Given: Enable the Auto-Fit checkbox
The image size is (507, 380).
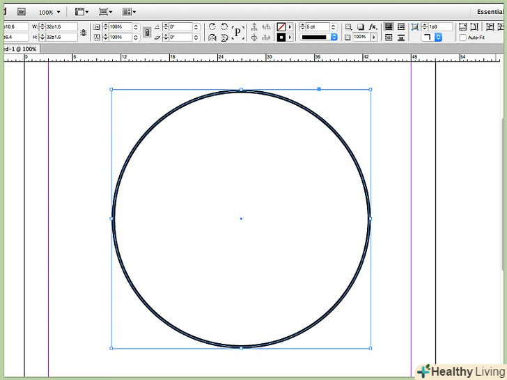Looking at the screenshot, I should click(x=463, y=38).
